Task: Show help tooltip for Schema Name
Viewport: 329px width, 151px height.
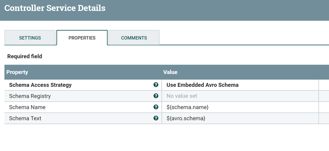Action: click(156, 107)
